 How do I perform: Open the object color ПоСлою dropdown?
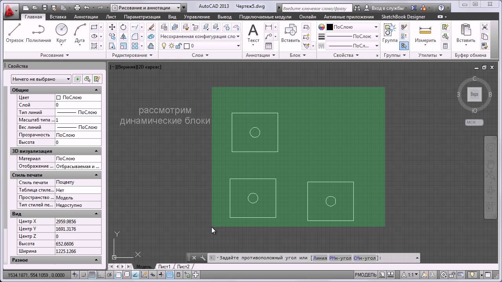[352, 27]
